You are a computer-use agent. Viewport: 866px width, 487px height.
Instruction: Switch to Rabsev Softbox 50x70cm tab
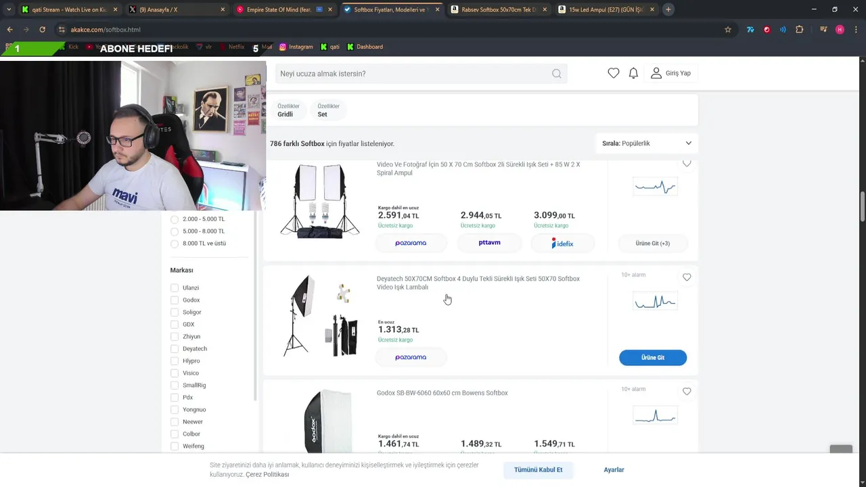[x=498, y=9]
